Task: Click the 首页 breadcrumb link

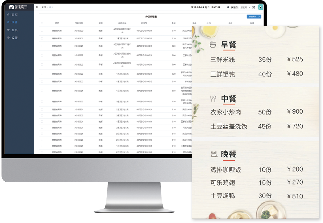Action: pos(44,7)
